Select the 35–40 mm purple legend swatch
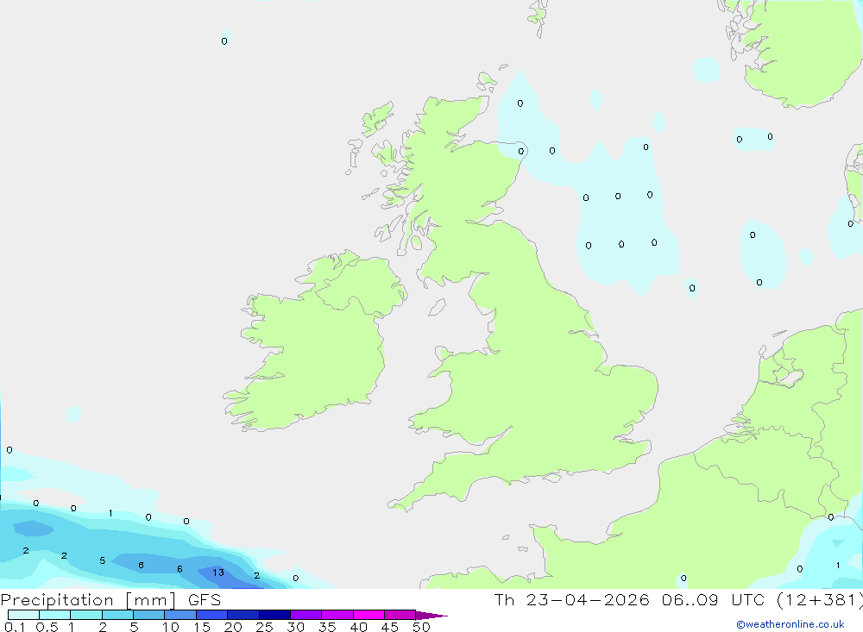The height and width of the screenshot is (632, 863). pyautogui.click(x=337, y=615)
